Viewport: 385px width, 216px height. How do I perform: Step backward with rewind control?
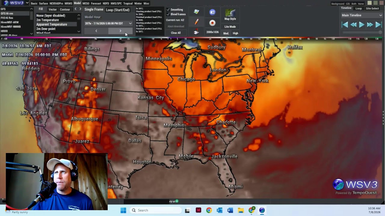[353, 25]
